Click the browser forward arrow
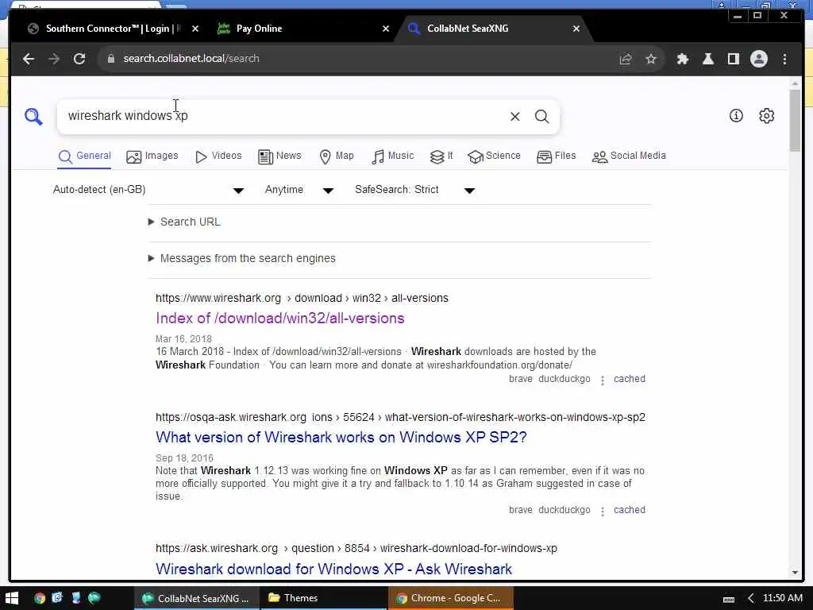 (x=54, y=59)
